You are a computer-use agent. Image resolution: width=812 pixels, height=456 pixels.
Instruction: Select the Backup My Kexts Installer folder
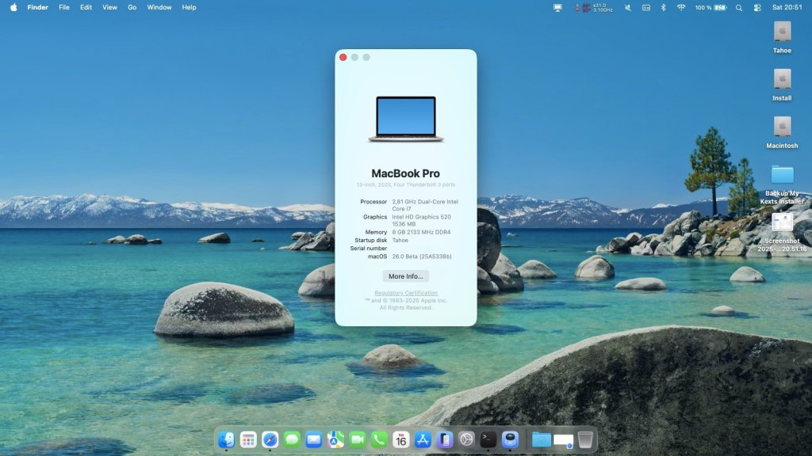(782, 175)
